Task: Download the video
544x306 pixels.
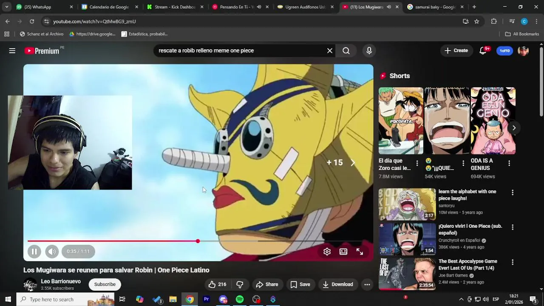Action: 338,284
